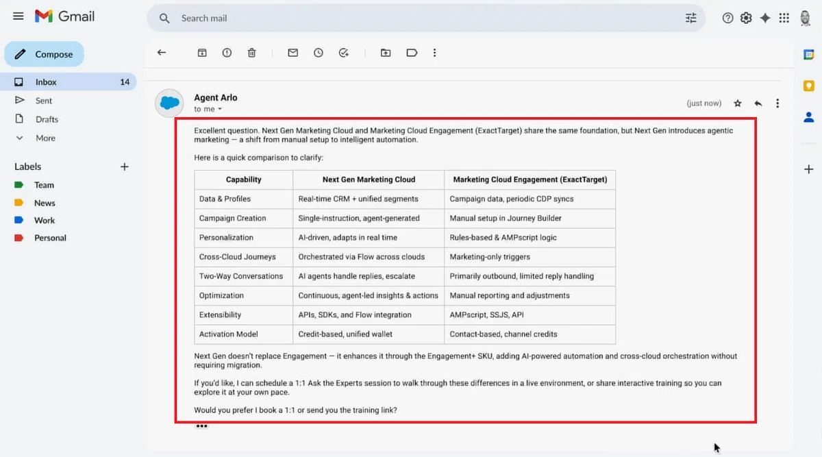Viewport: 822px width, 457px height.
Task: Create a new label plus icon
Action: pos(124,166)
